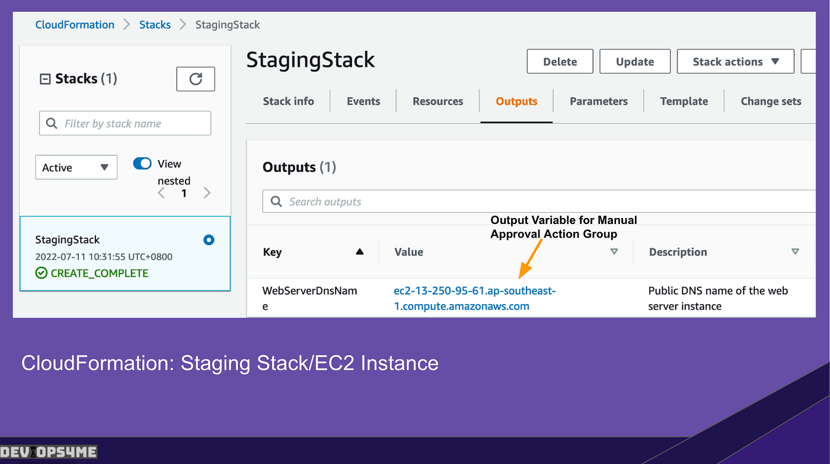Toggle the View nested switch
Viewport: 830px width, 464px height.
pos(142,164)
